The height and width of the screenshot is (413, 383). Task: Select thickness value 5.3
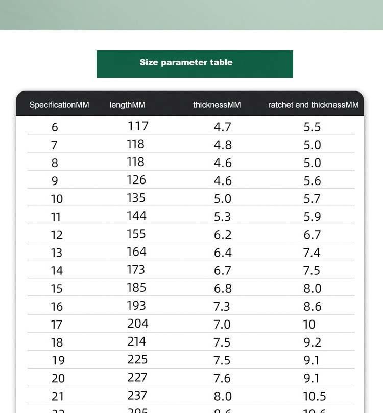pos(223,217)
